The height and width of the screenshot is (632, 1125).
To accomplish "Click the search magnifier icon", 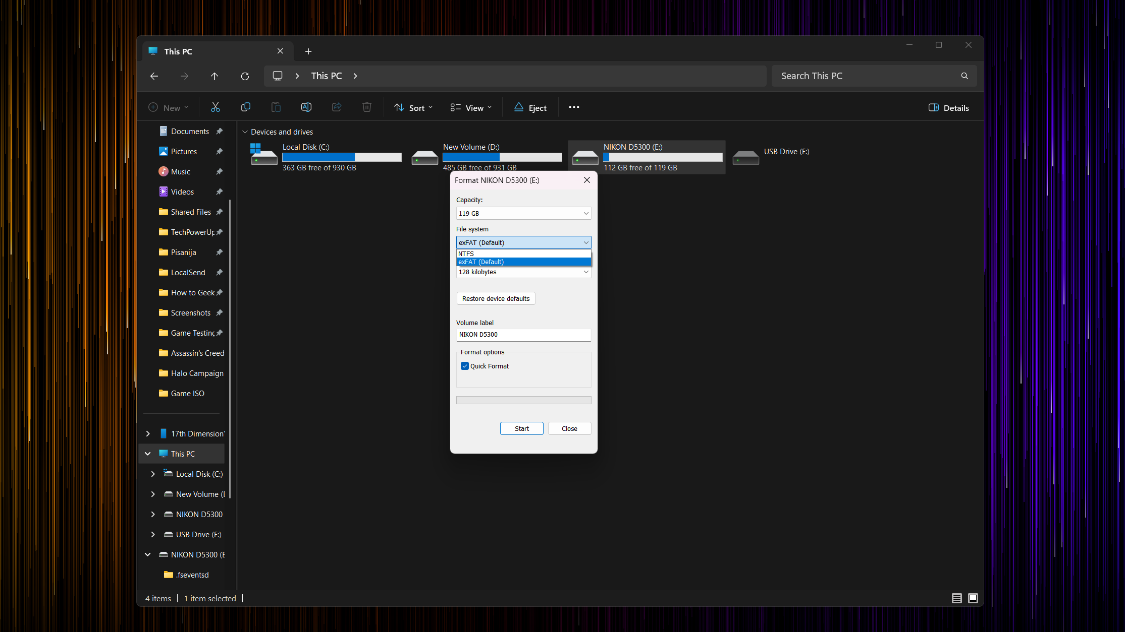I will 965,76.
